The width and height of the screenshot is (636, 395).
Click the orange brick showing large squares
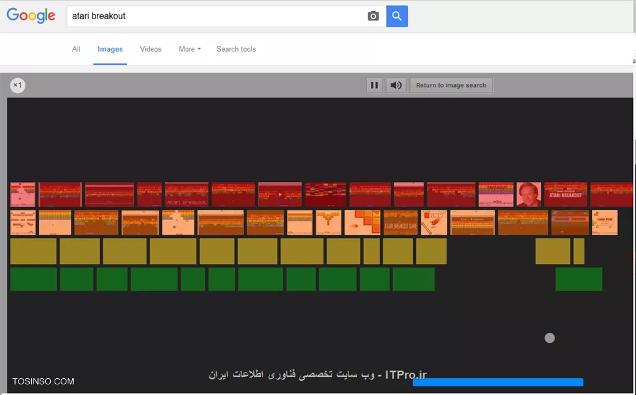363,222
